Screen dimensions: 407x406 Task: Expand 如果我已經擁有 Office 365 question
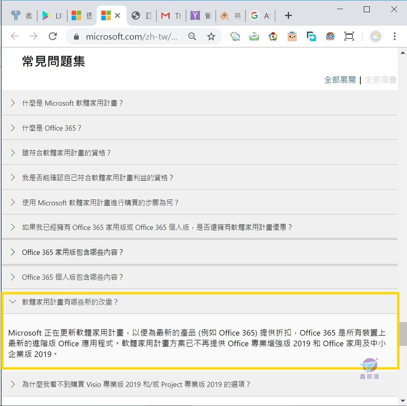(x=200, y=227)
